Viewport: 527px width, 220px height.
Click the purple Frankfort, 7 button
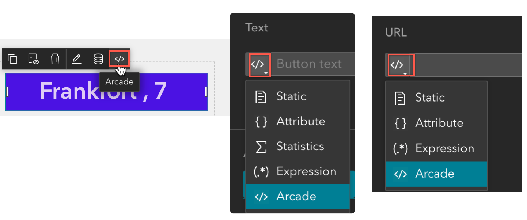pyautogui.click(x=106, y=91)
